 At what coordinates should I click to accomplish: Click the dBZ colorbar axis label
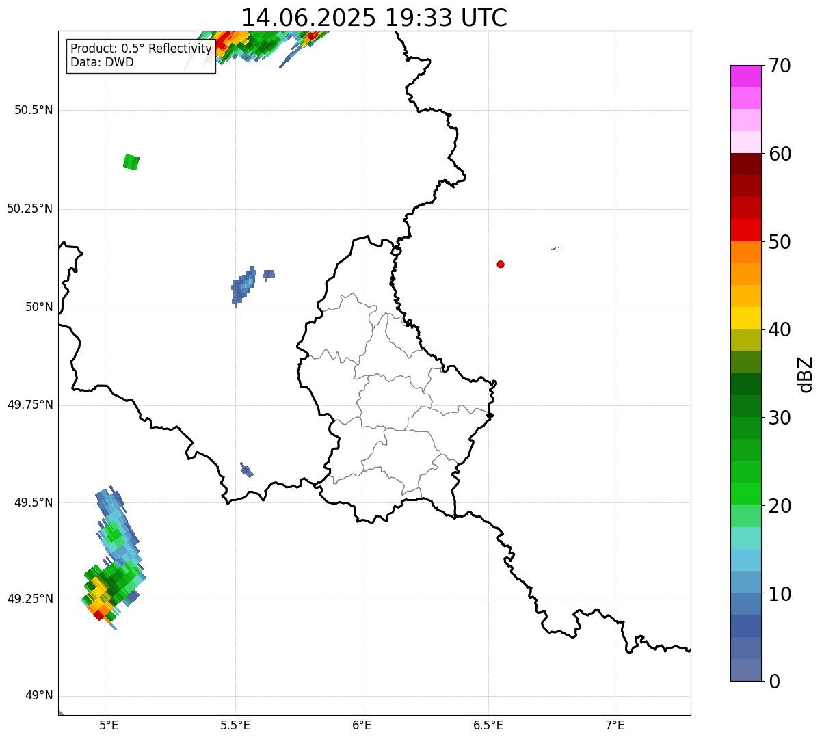(806, 374)
